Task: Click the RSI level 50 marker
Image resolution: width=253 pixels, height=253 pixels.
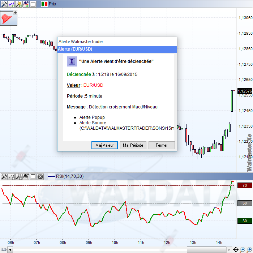Action: (245, 203)
